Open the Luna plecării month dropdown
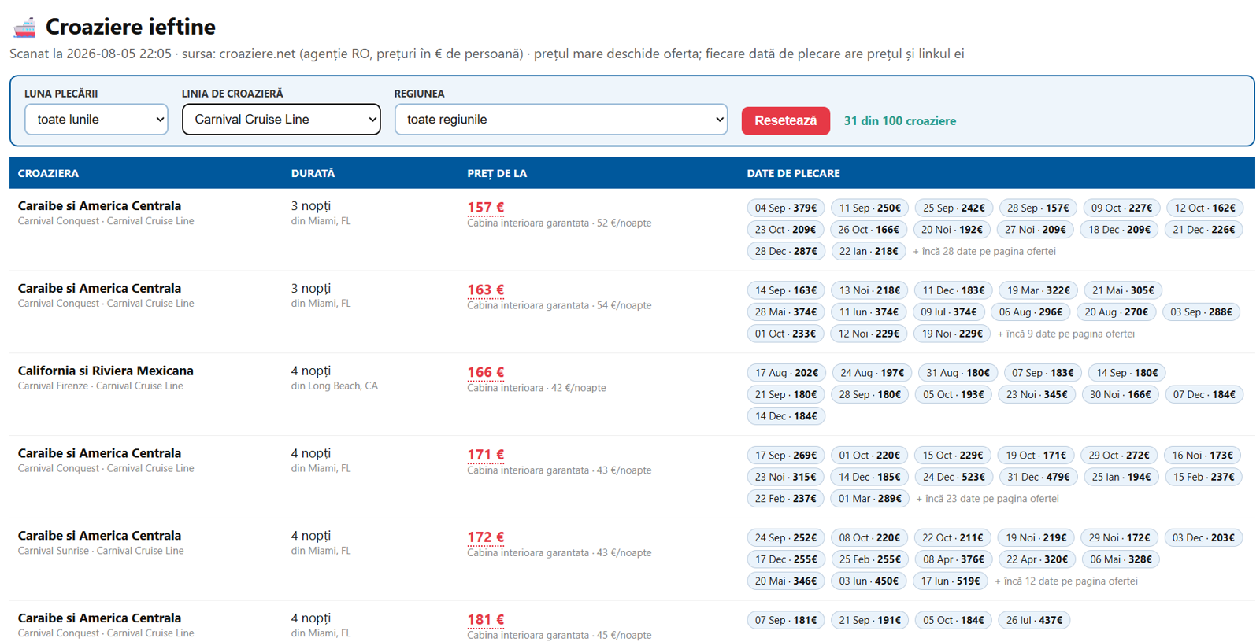The height and width of the screenshot is (642, 1260). click(x=96, y=120)
